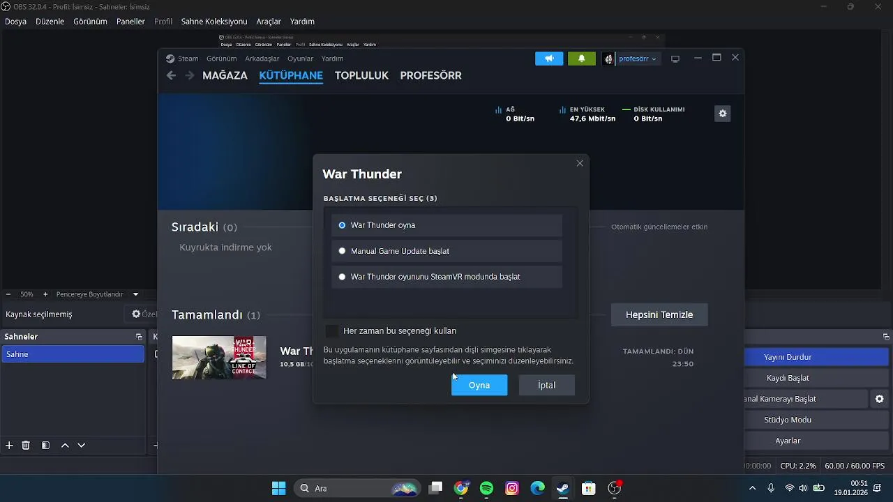
Task: Open Task View on the taskbar
Action: 435,488
